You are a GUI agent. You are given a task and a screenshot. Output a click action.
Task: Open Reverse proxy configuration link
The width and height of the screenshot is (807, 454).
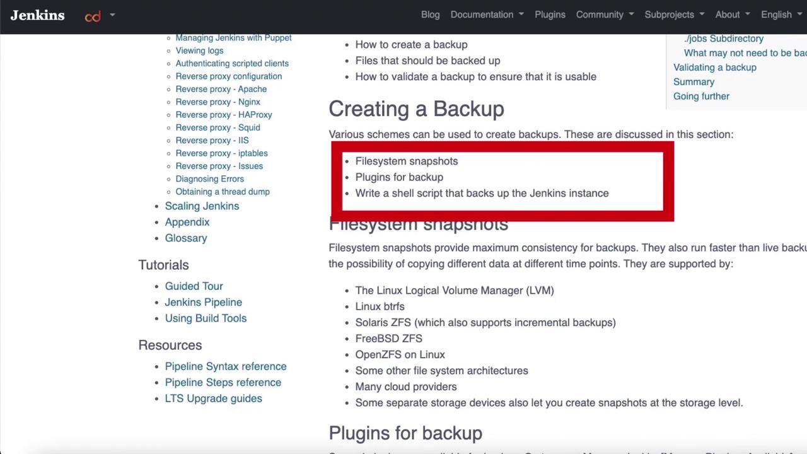229,76
